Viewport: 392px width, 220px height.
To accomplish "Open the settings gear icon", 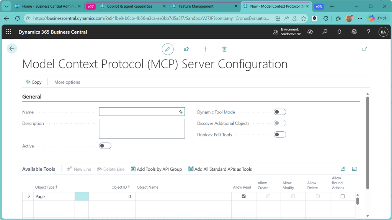I will pyautogui.click(x=354, y=32).
